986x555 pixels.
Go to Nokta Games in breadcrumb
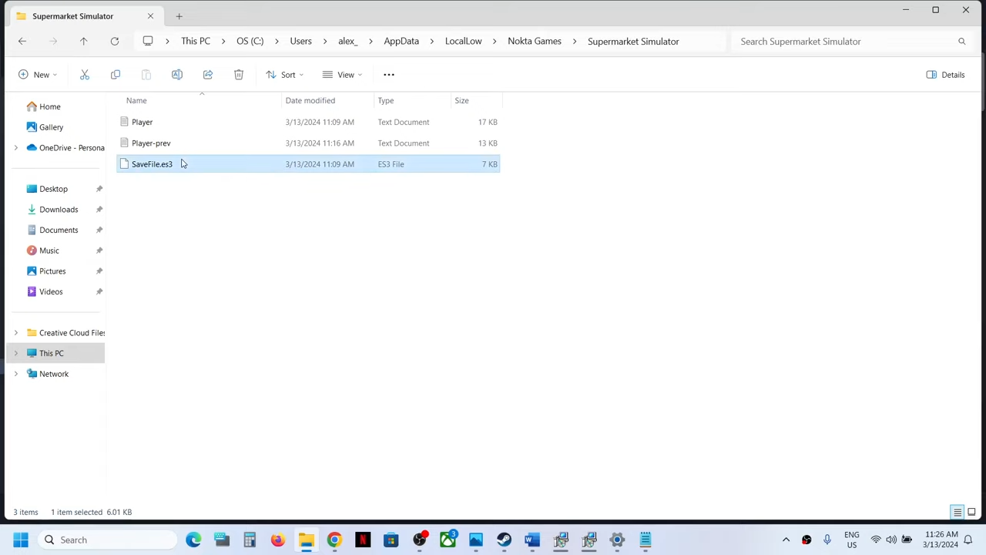tap(535, 42)
